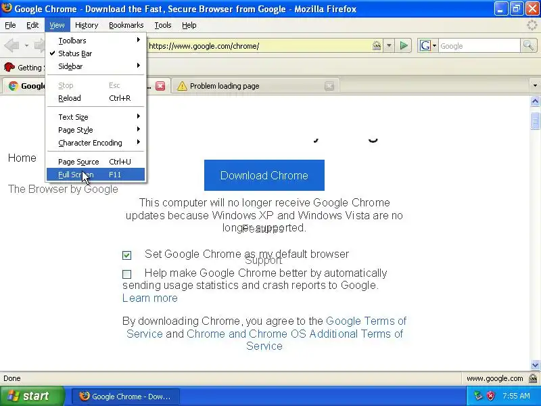Click the system clock 7:55 AM
This screenshot has width=541, height=406.
coord(516,396)
